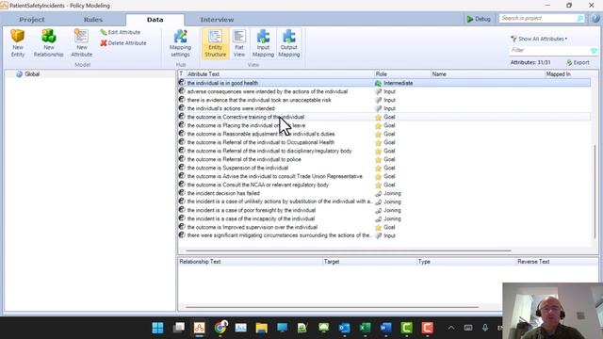
Task: Select 'Corrective training of the individual' outcome
Action: pos(245,117)
